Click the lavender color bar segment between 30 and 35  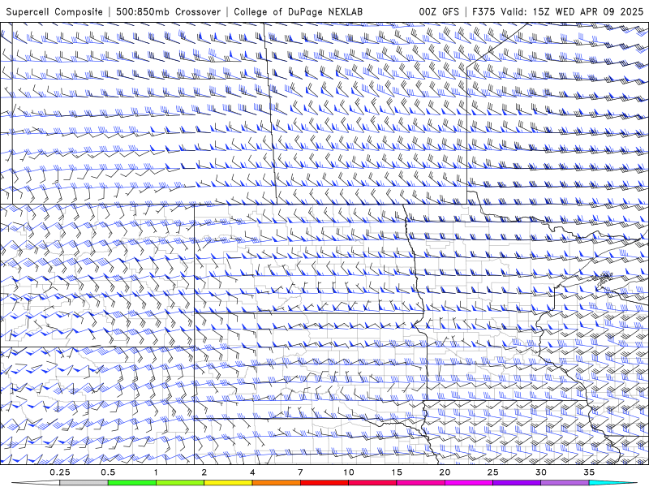[565, 483]
